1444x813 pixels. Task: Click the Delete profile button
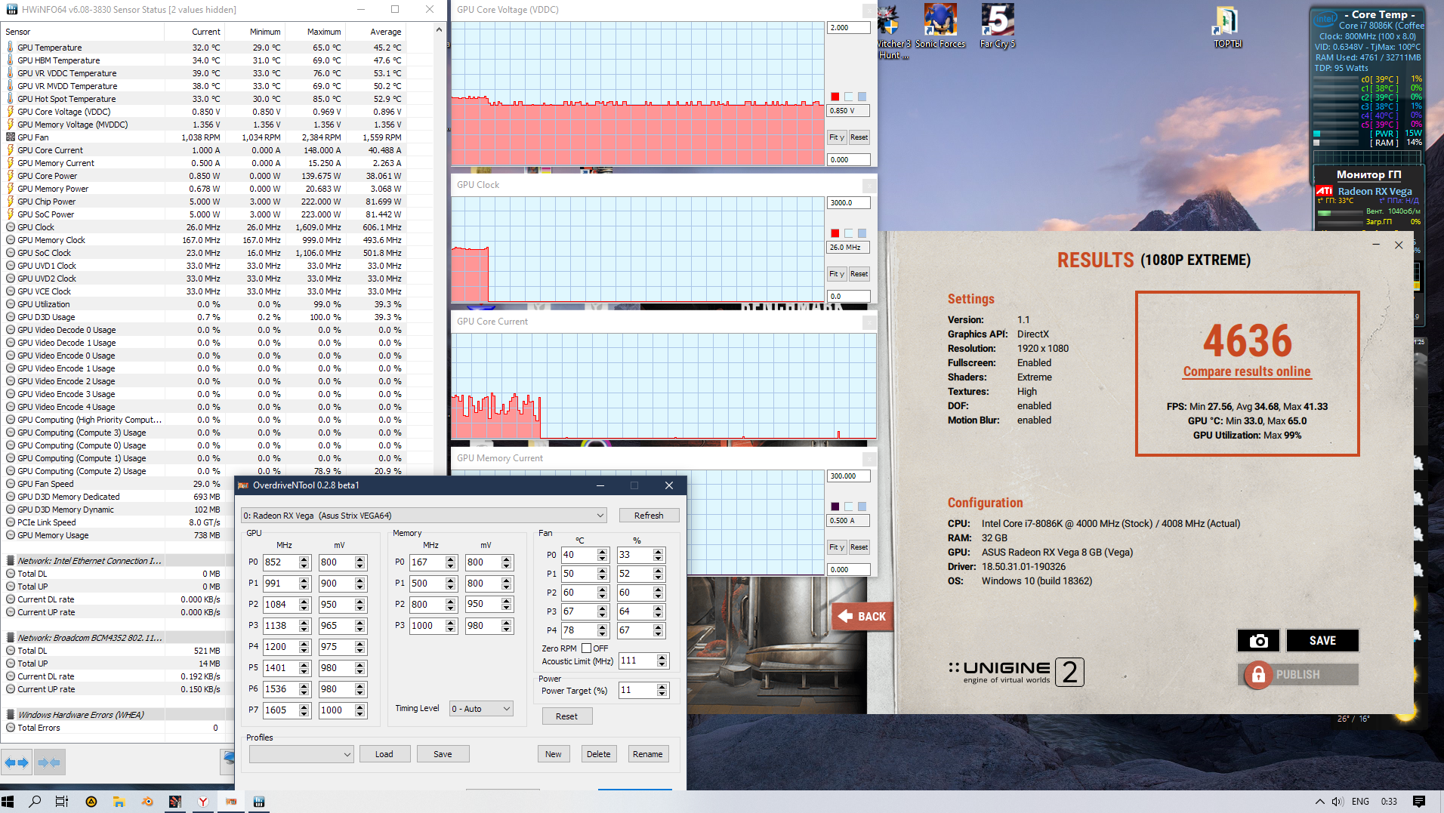[x=599, y=754]
